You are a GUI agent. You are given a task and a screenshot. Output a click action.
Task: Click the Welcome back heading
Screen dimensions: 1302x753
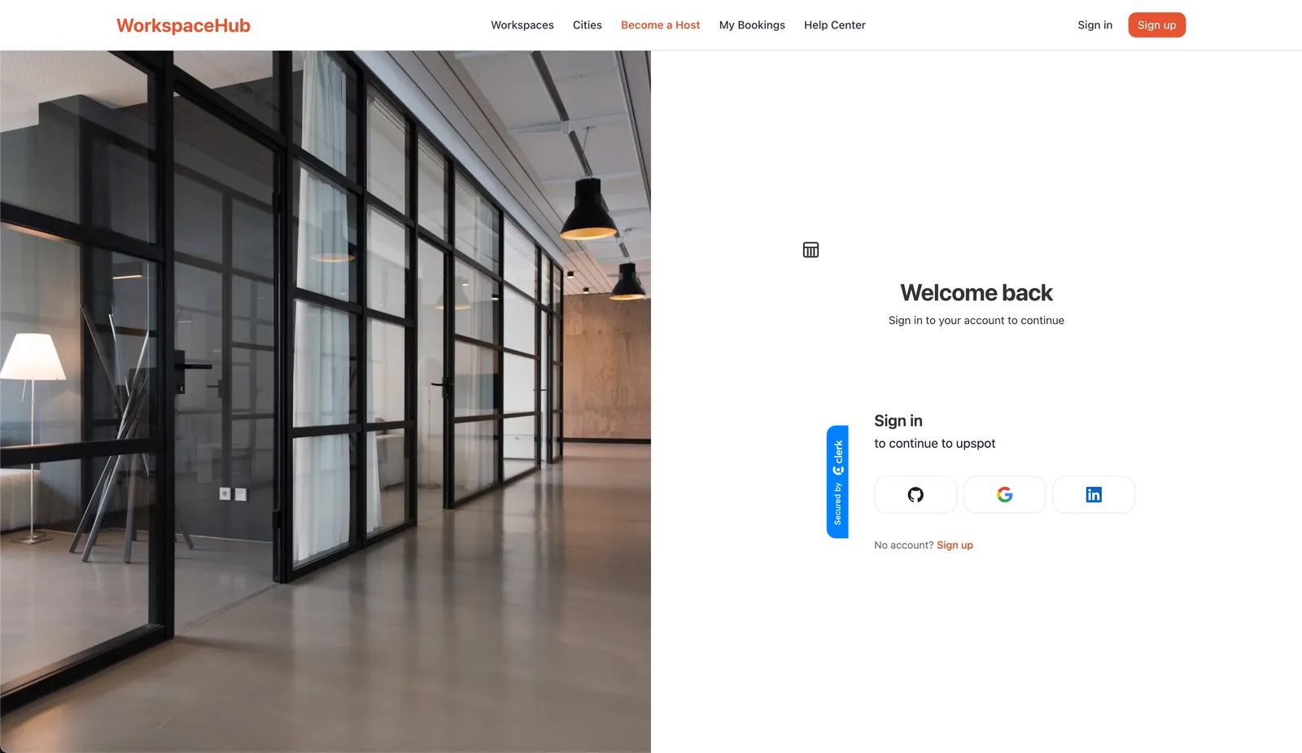click(x=976, y=293)
